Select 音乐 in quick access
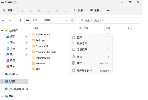The height and width of the screenshot is (100, 148). tap(12, 66)
